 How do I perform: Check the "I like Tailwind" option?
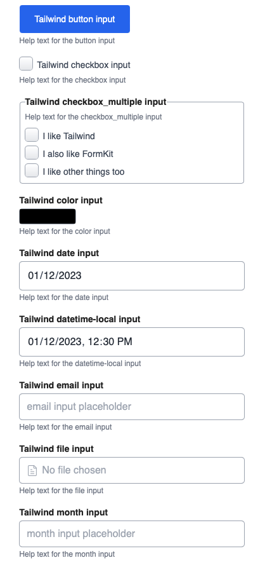tap(32, 135)
